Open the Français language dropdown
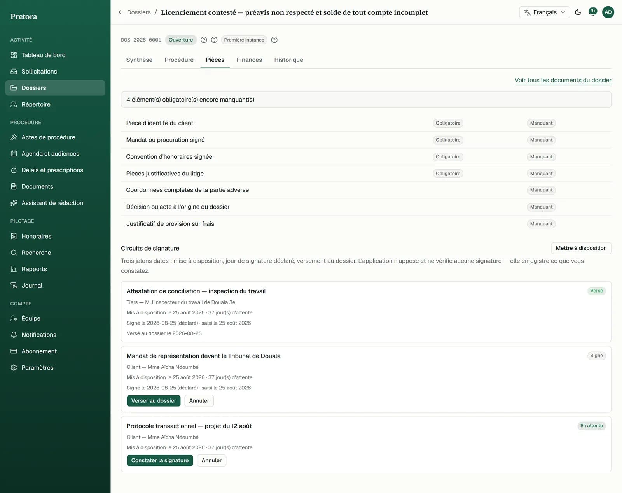 click(x=544, y=12)
